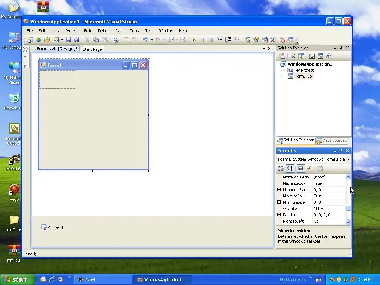Click the Windows start button
The width and height of the screenshot is (380, 285).
coord(17,279)
